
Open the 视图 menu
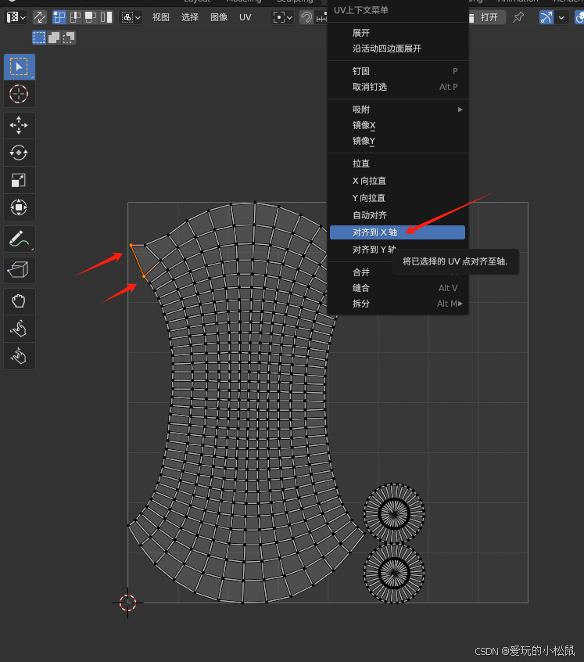click(160, 17)
